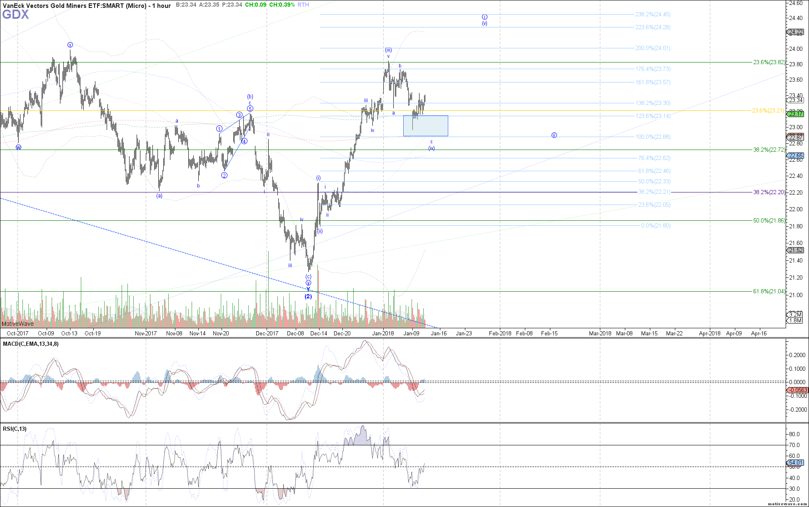Click the Jan-2018 date on time axis

point(383,333)
